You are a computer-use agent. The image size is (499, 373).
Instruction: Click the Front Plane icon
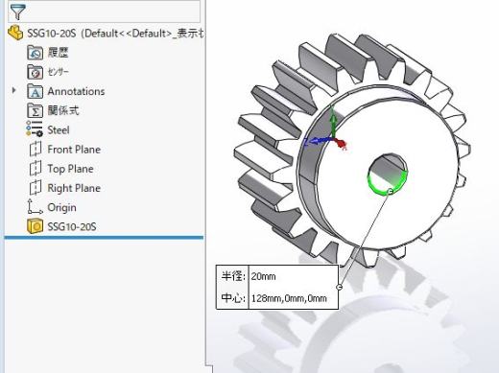coord(36,149)
